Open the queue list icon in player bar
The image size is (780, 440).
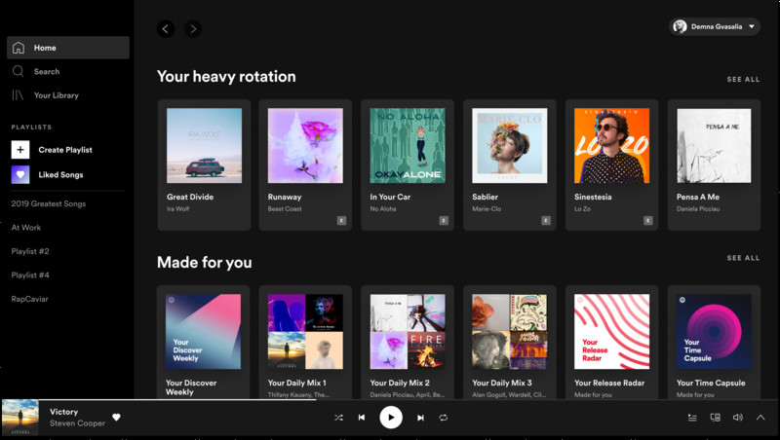tap(692, 418)
